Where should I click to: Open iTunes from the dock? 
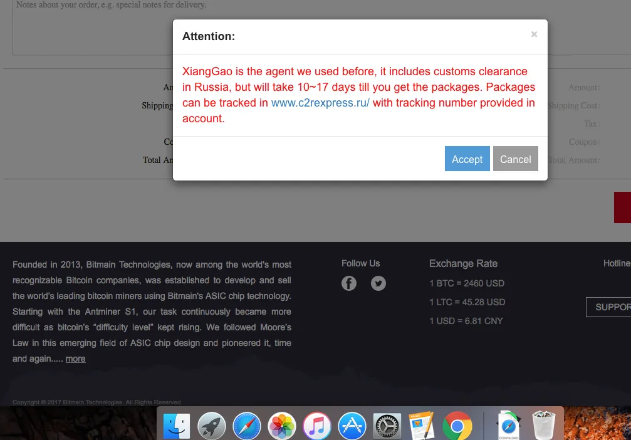(316, 426)
